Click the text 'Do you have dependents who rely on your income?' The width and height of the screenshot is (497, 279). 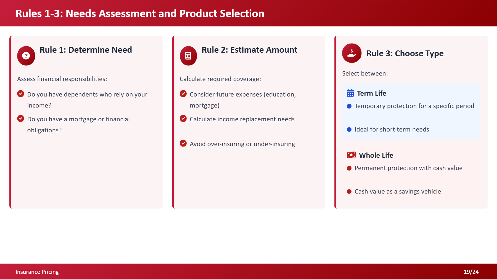pos(87,100)
